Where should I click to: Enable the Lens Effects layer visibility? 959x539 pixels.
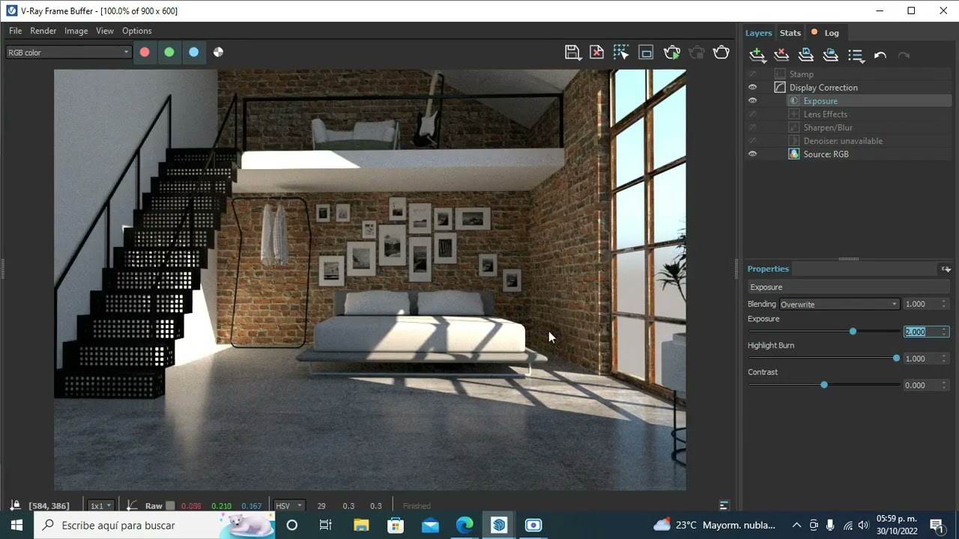[753, 115]
